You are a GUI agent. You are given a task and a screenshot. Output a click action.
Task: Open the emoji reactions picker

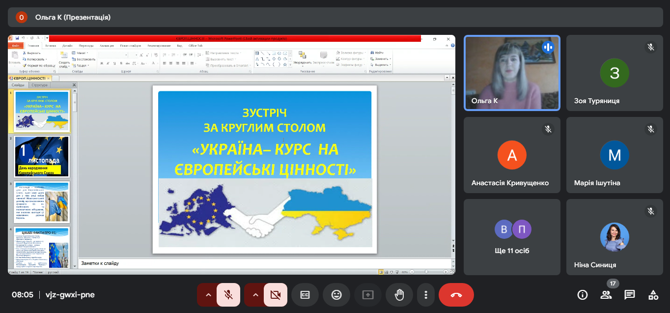(x=336, y=295)
